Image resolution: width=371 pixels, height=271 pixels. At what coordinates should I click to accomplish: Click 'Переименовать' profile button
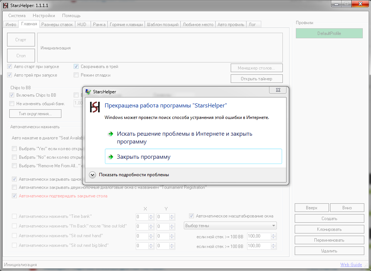coord(329,240)
